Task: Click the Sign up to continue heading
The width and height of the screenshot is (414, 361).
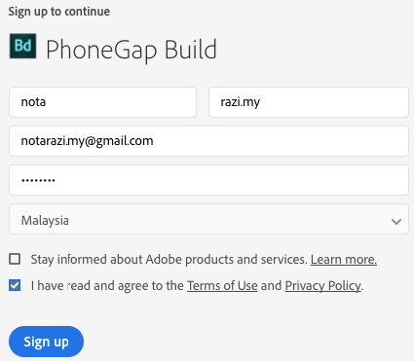Action: [59, 12]
